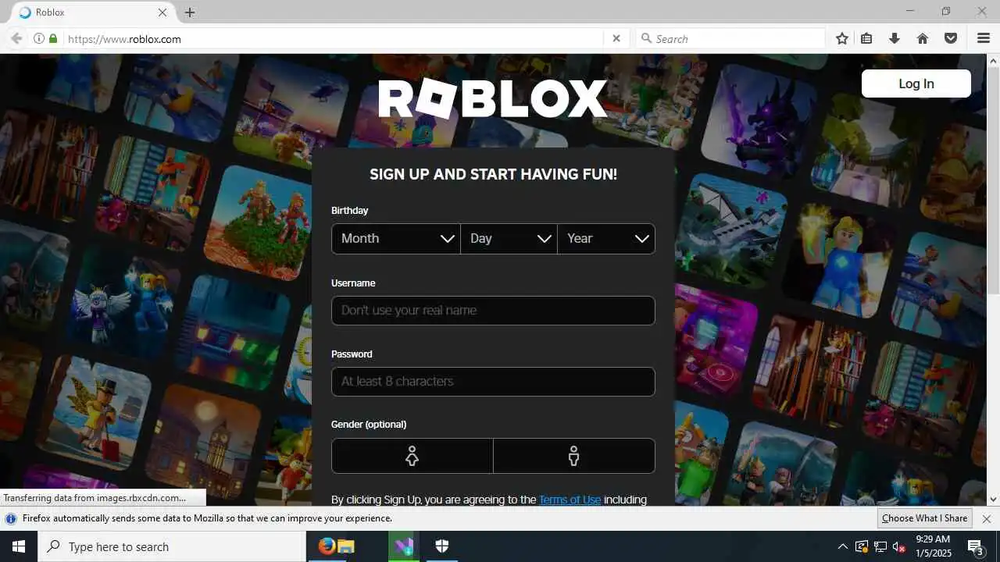Click the Gender (optional) label
The image size is (1000, 562).
click(369, 425)
